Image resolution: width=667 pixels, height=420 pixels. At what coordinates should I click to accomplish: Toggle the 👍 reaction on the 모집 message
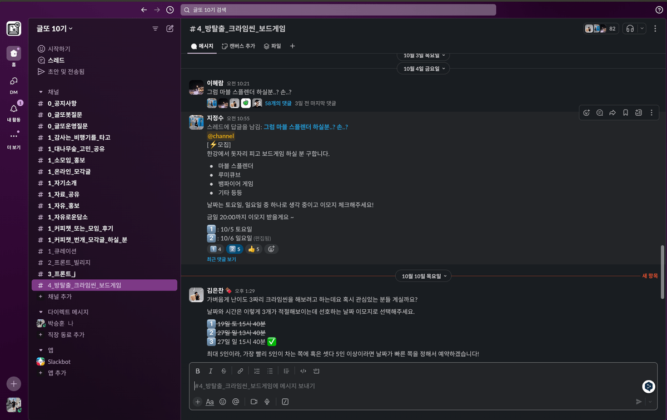point(253,249)
